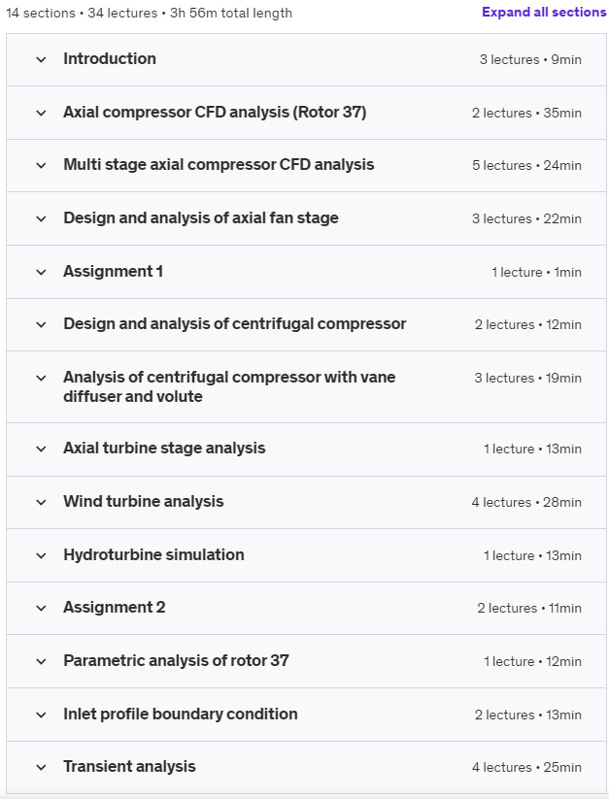Click the Expand all sections link
The height and width of the screenshot is (799, 609).
(544, 13)
